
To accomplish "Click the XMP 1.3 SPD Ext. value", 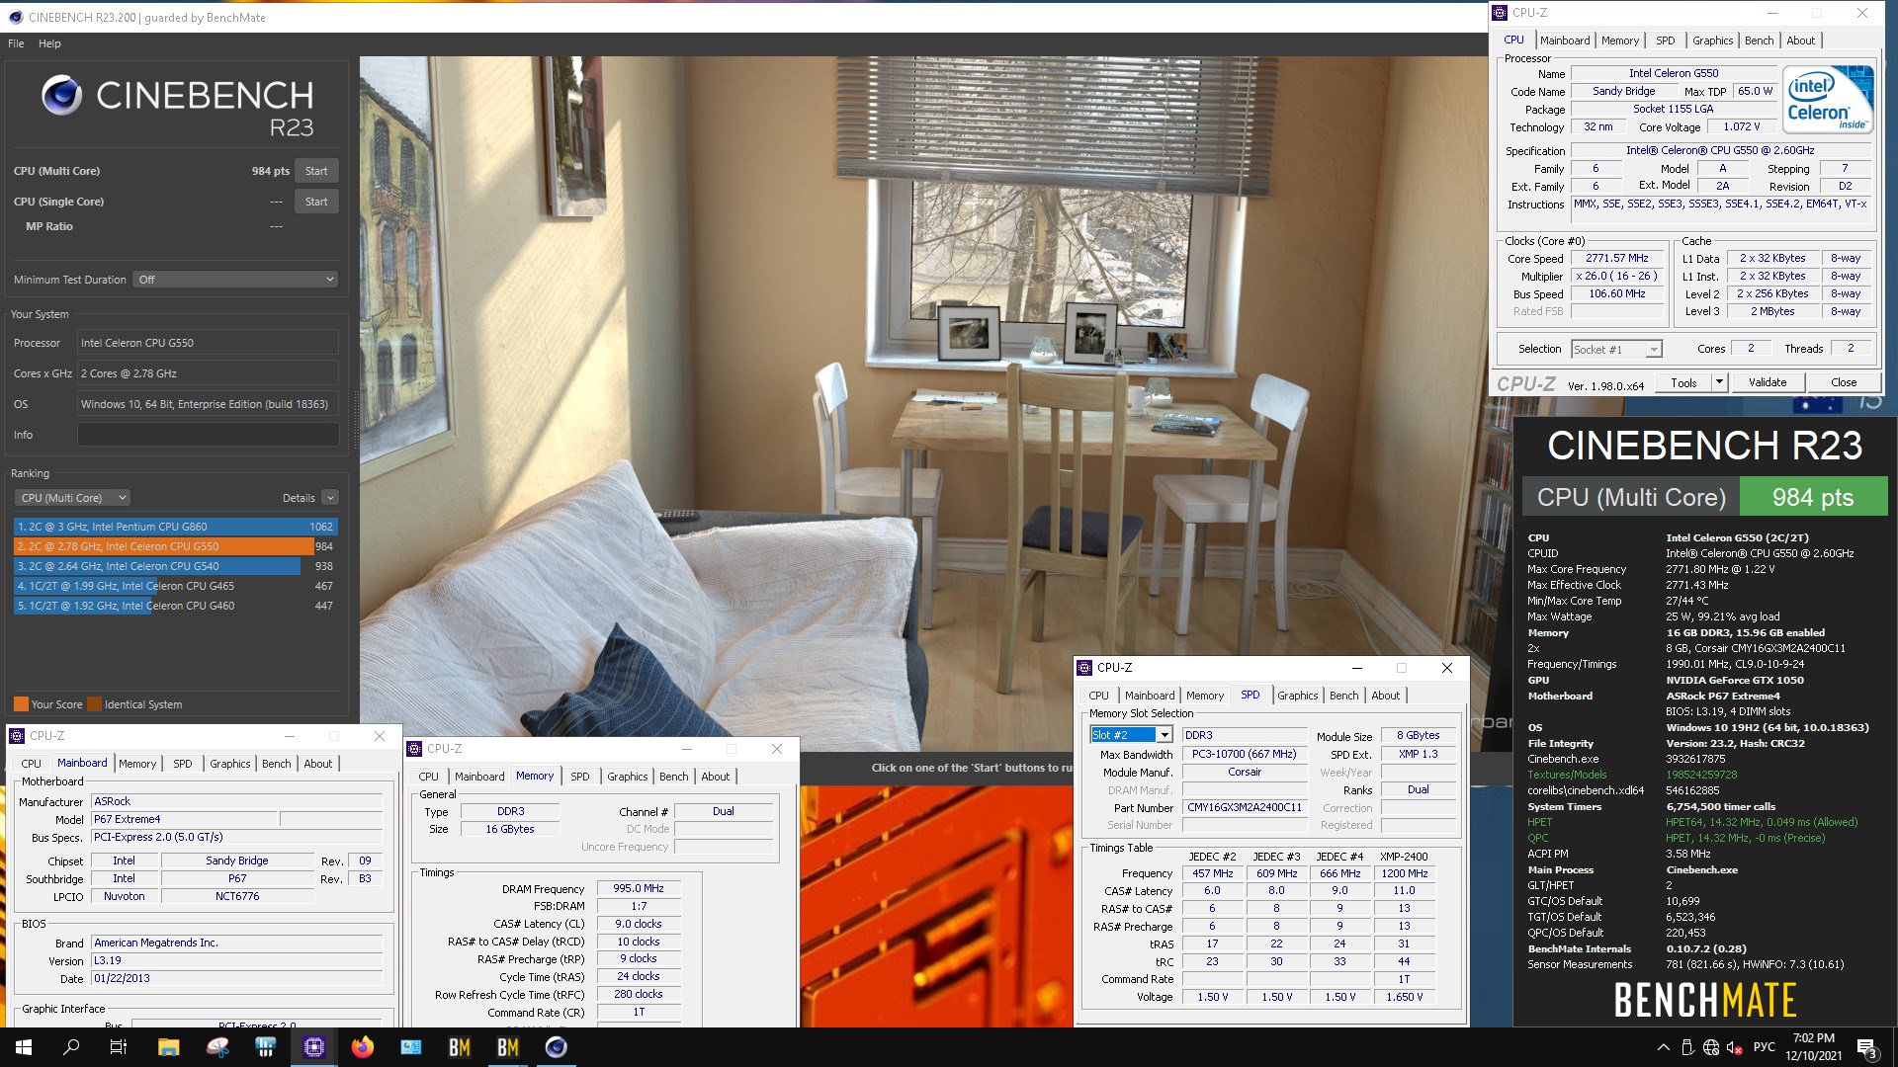I will 1418,754.
